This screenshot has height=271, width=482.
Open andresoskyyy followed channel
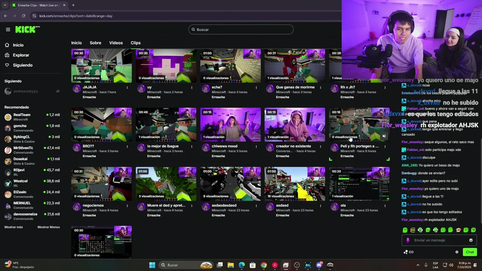point(32,91)
